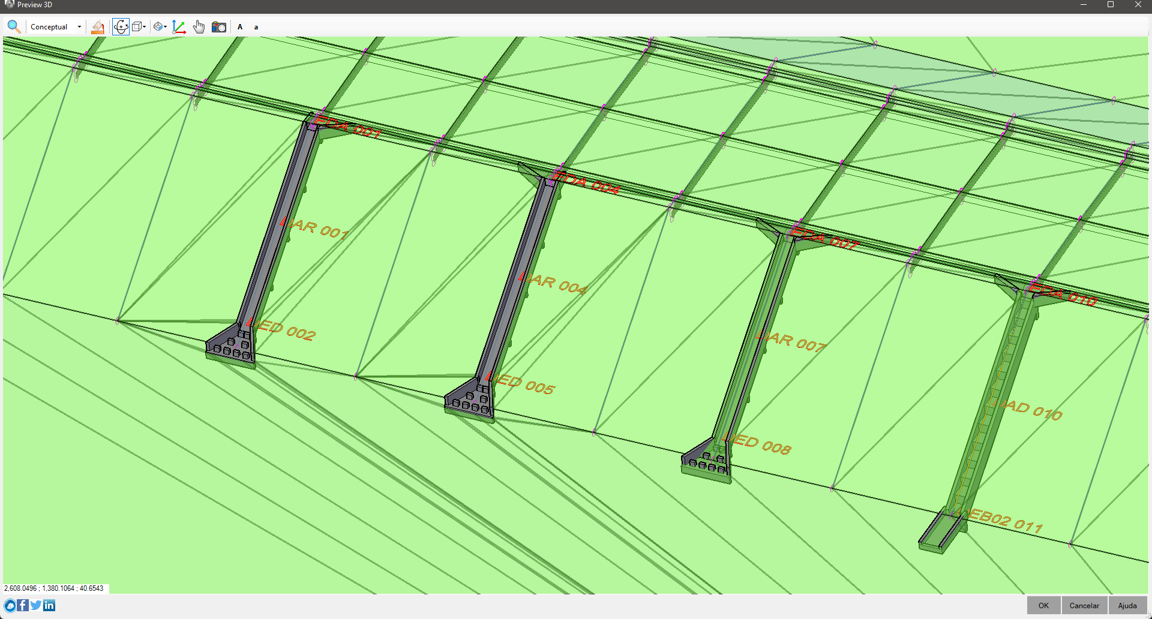Click the red label "EDA 004"
1152x619 pixels.
pos(586,183)
